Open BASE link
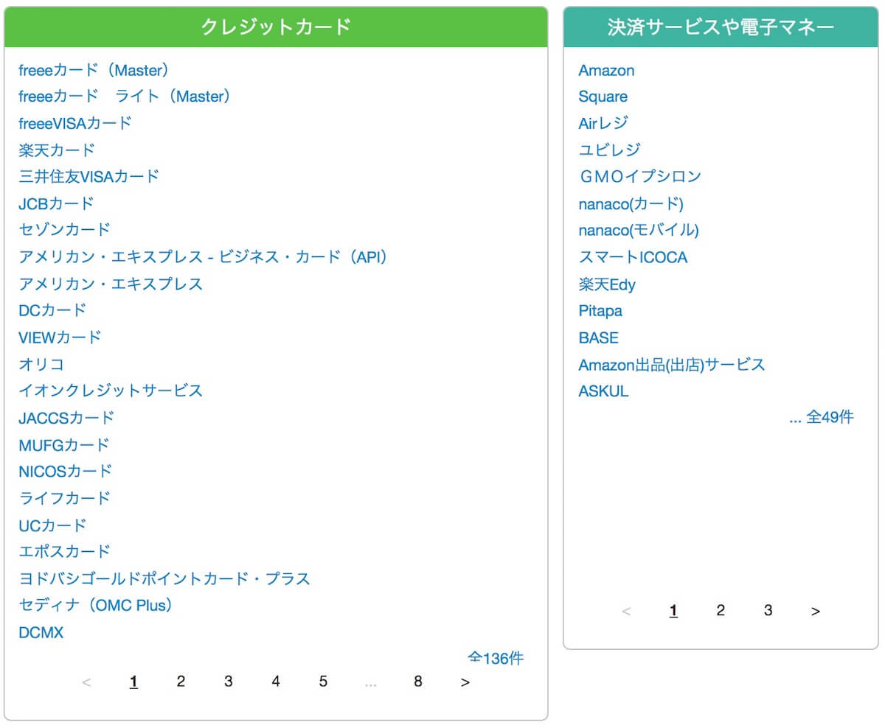Image resolution: width=885 pixels, height=728 pixels. [x=598, y=337]
